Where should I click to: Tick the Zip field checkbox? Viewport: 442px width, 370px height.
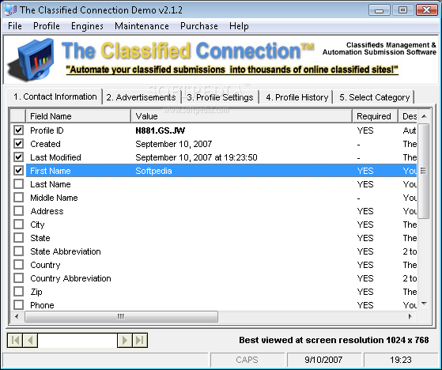point(19,292)
